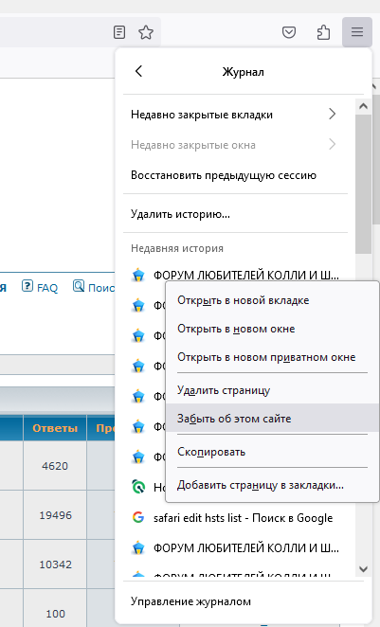Click favicon of first ФОРУМ history entry

(138, 275)
